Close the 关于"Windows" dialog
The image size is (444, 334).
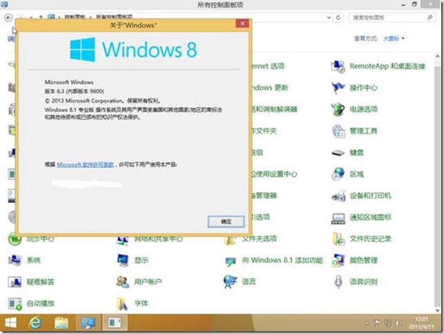point(243,23)
